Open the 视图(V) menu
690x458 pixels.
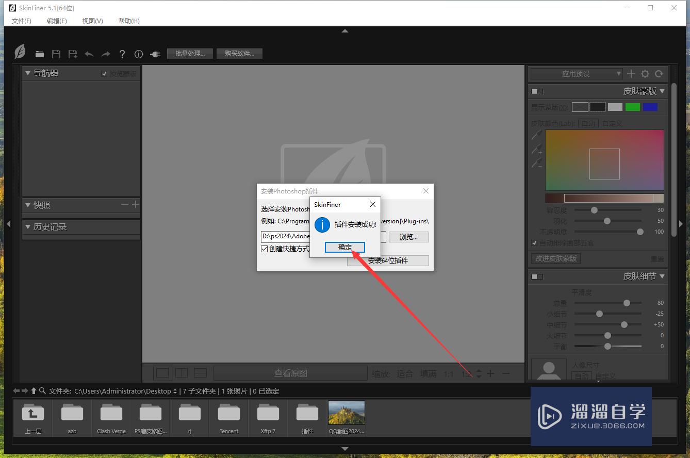[93, 21]
